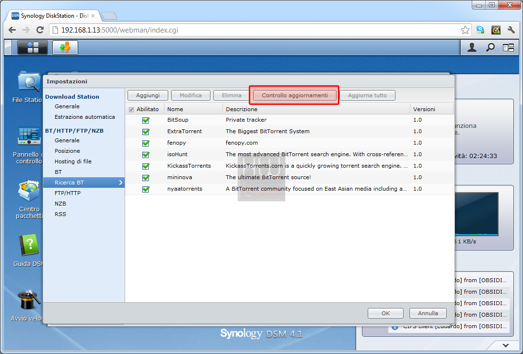
Task: Bookmark the page with the star icon
Action: 465,30
